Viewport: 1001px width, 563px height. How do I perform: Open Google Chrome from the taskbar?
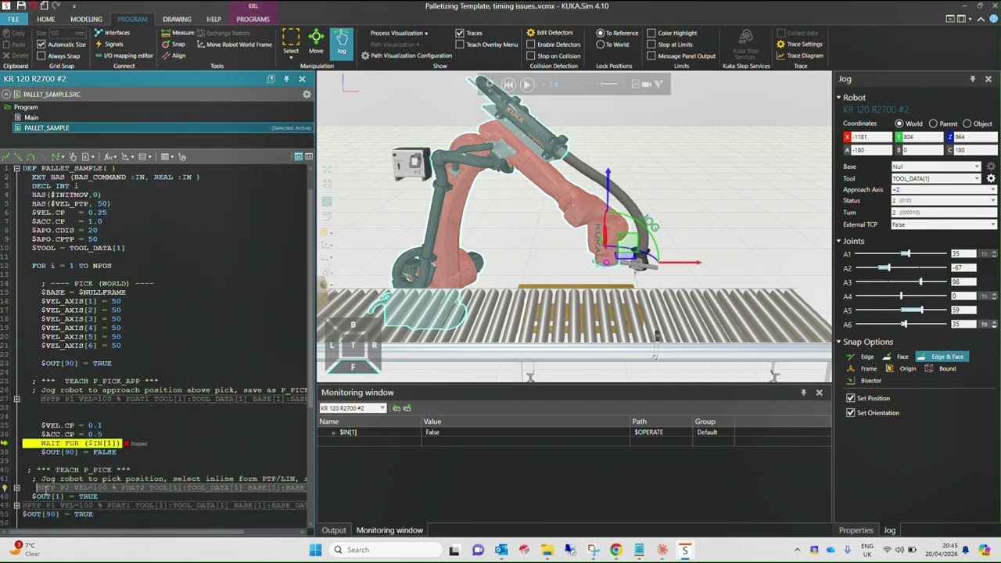(x=615, y=550)
